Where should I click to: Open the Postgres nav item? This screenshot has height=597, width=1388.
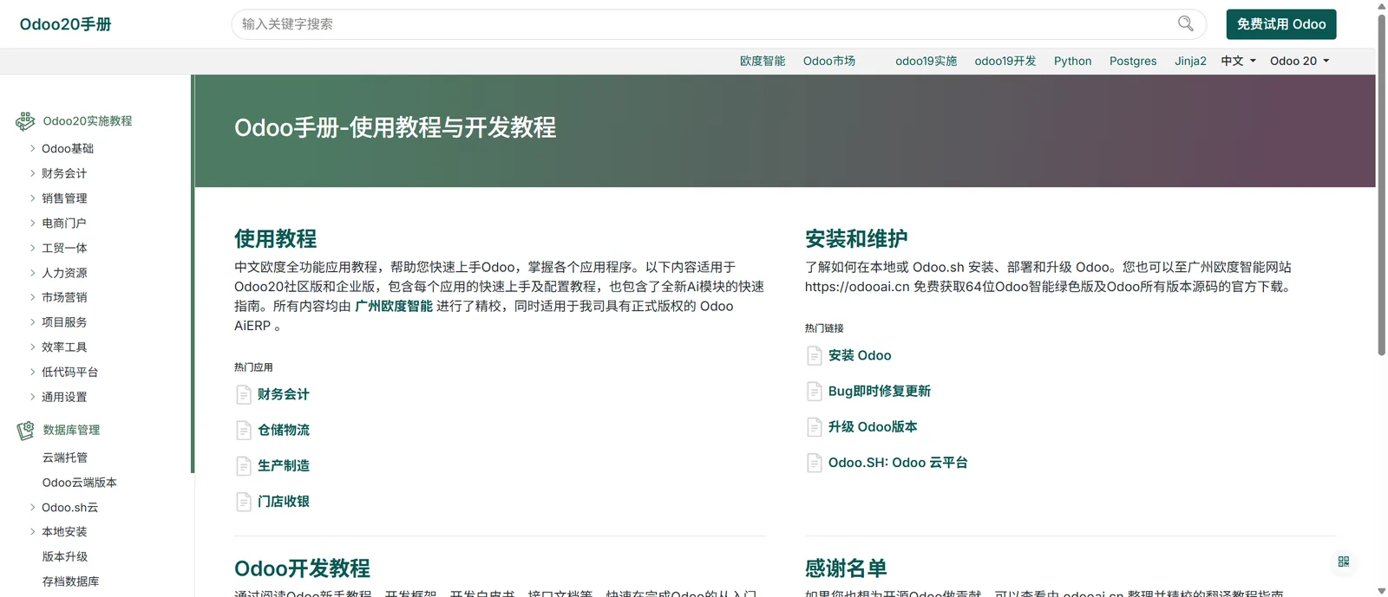coord(1133,61)
